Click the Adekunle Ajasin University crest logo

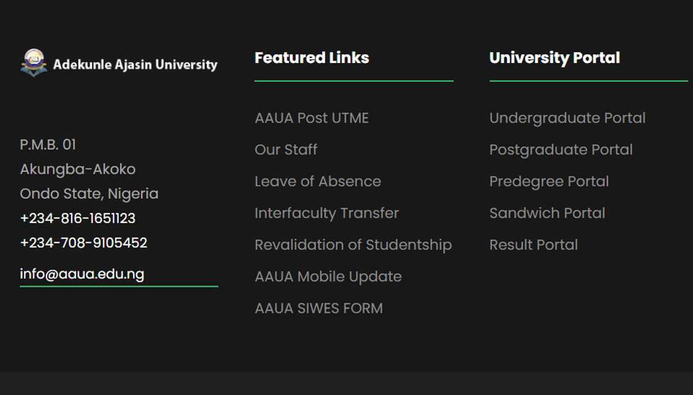pyautogui.click(x=34, y=63)
